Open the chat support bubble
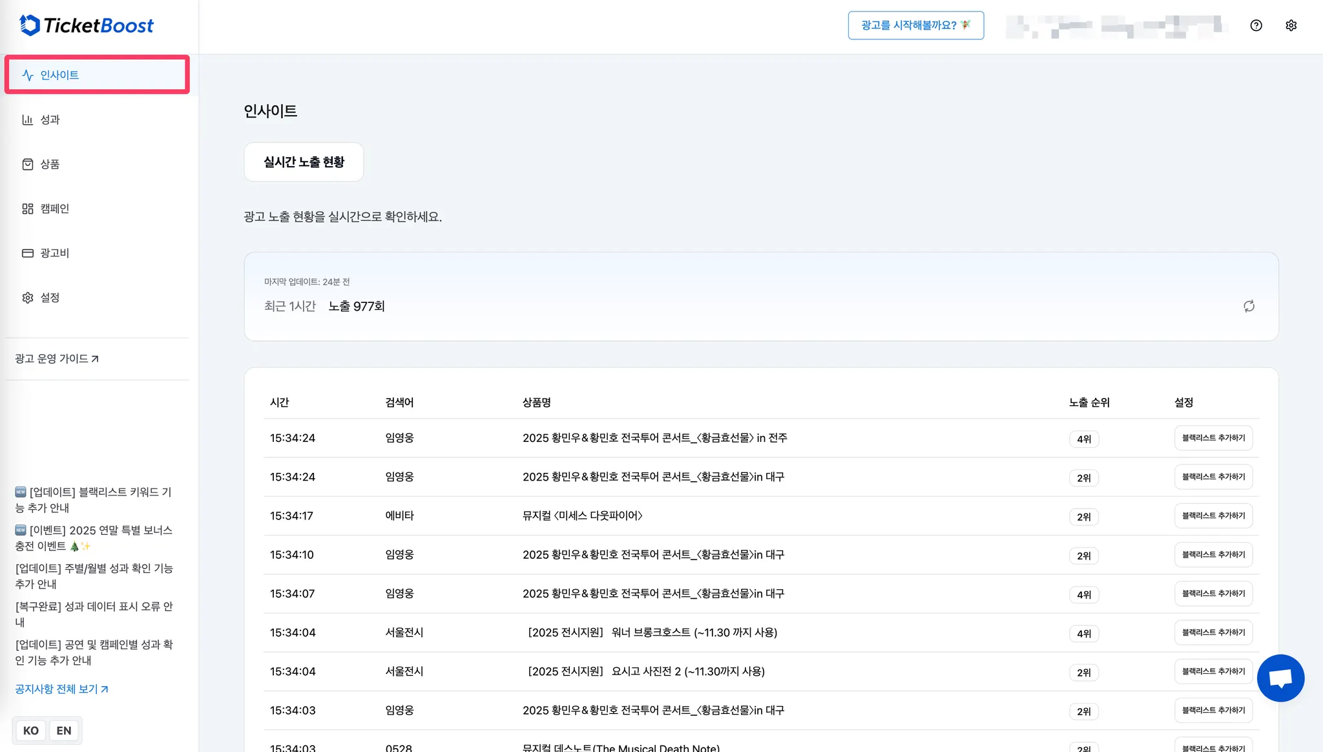Viewport: 1323px width, 752px height. point(1280,678)
